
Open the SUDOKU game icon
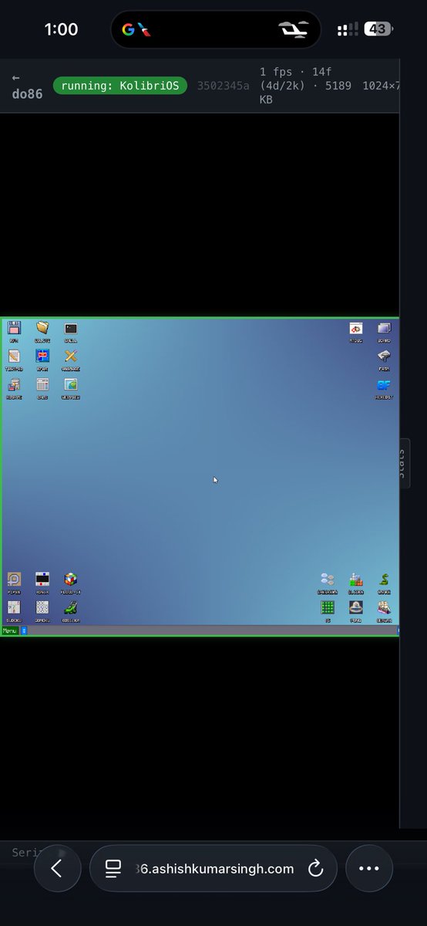tap(14, 607)
